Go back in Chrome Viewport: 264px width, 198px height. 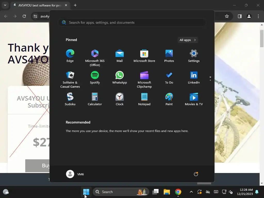(x=6, y=16)
